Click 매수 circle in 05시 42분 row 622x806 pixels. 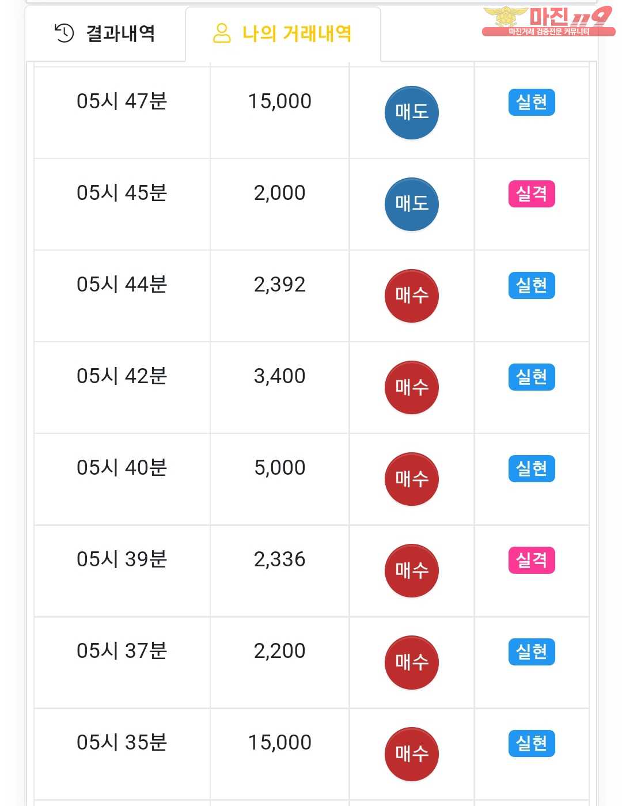click(411, 387)
